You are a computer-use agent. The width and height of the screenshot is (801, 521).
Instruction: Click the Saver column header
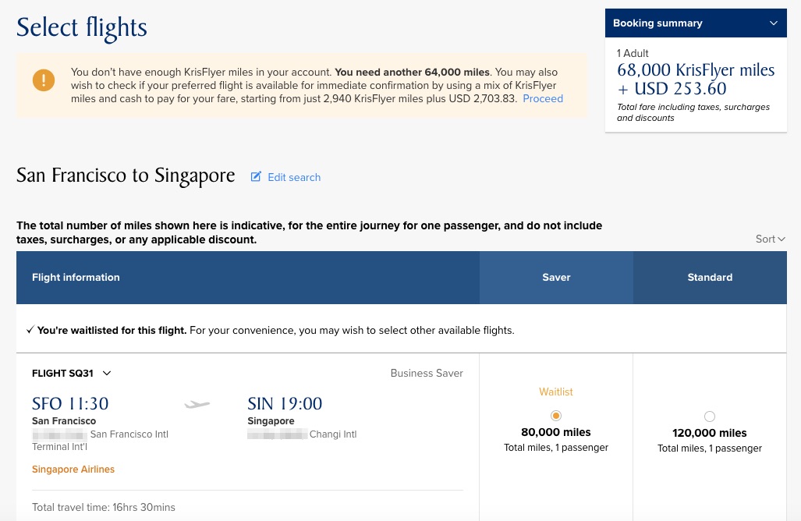pos(556,278)
